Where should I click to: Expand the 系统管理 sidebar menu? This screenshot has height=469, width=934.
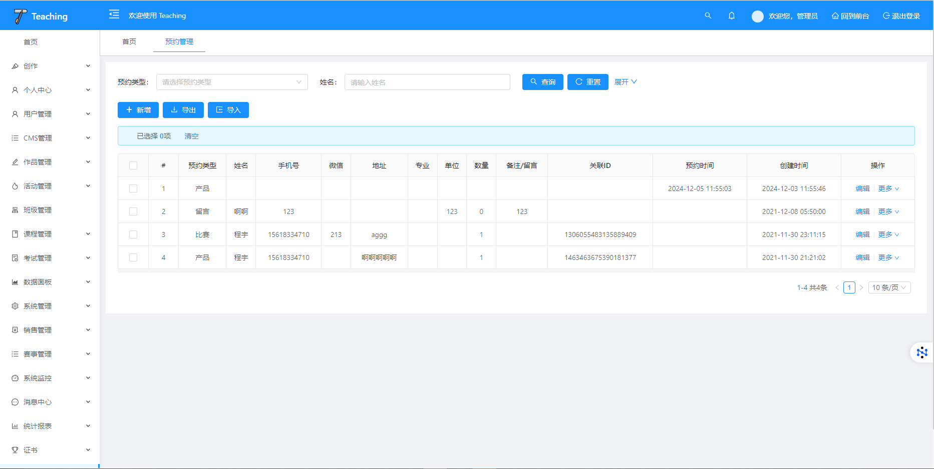pos(50,306)
